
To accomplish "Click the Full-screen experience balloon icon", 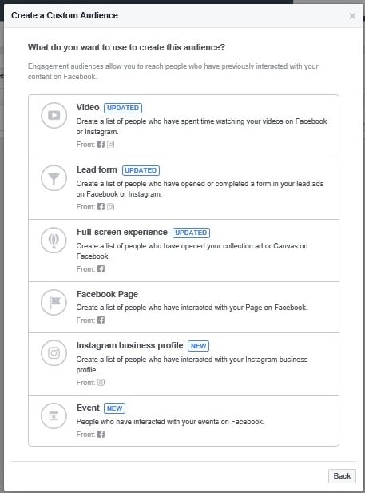I will tap(54, 241).
